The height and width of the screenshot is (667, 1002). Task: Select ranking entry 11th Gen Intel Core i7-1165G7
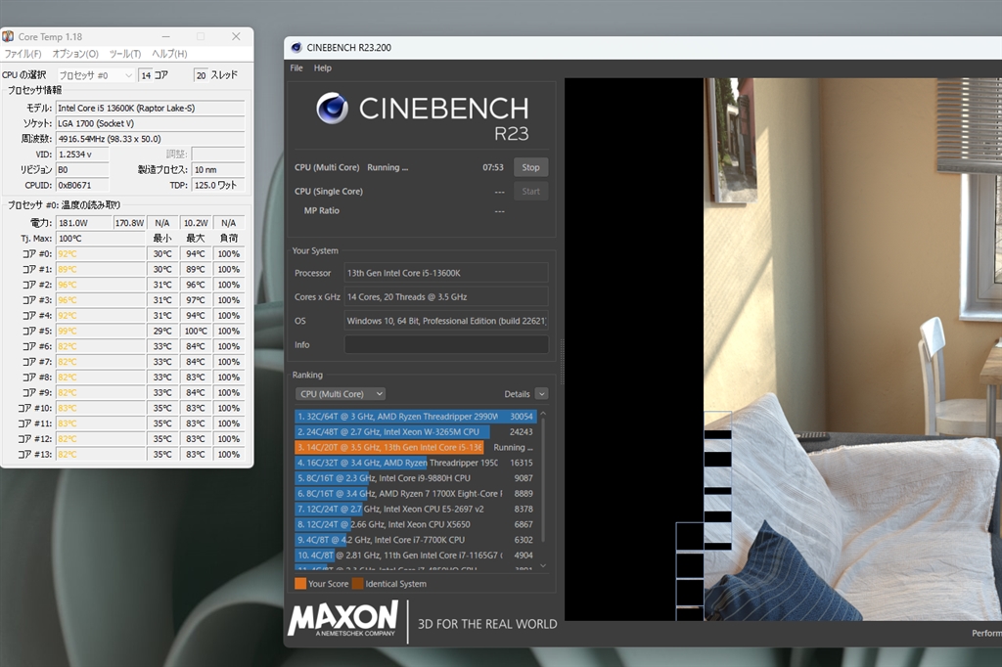415,556
